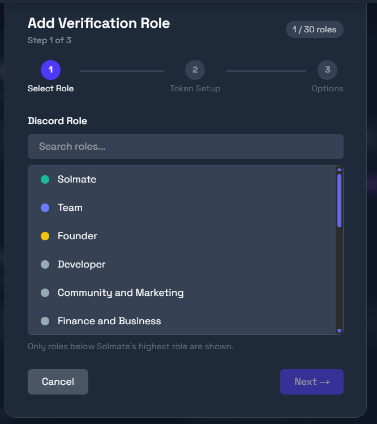Click the dot beside Finance and Business
This screenshot has height=424, width=377.
(45, 321)
